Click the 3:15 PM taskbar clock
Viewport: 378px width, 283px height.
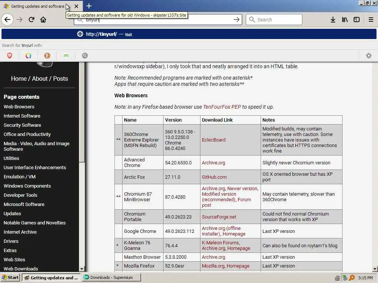pos(365,278)
